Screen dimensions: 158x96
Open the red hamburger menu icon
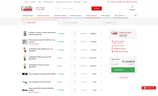(x=136, y=15)
